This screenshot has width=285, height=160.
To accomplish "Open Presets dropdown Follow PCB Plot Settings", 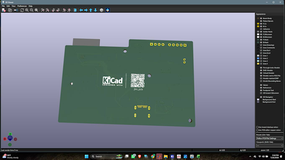I will 269,138.
